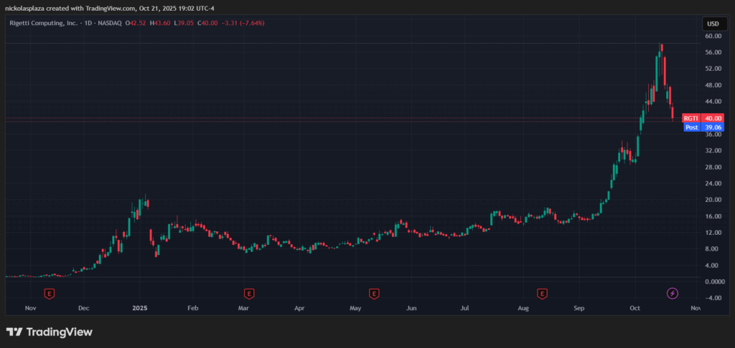Viewport: 735px width, 348px height.
Task: Select the Oct label on the time axis
Action: click(x=635, y=308)
